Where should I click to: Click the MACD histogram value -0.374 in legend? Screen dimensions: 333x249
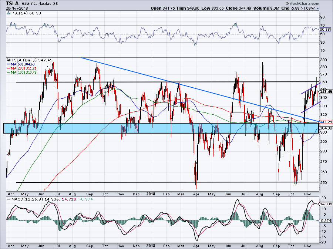point(86,199)
